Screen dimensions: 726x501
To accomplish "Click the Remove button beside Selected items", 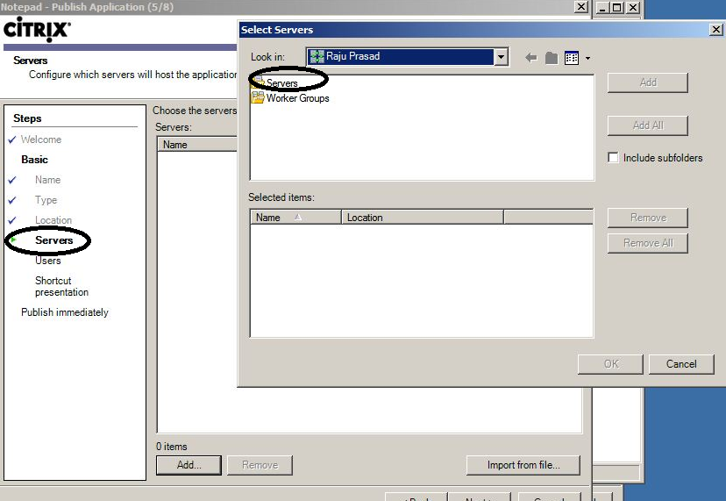I will tap(648, 218).
